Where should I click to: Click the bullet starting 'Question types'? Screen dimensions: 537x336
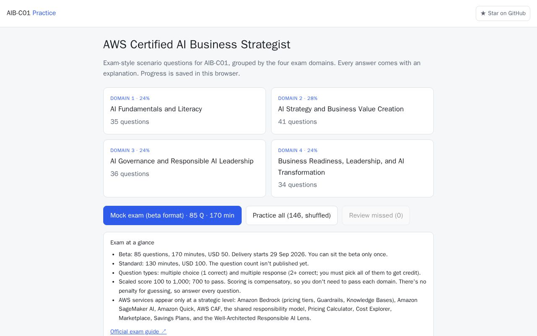pyautogui.click(x=270, y=273)
